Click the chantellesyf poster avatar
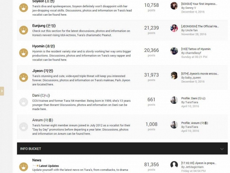Image resolution: width=230 pixels, height=173 pixels. coord(174,51)
